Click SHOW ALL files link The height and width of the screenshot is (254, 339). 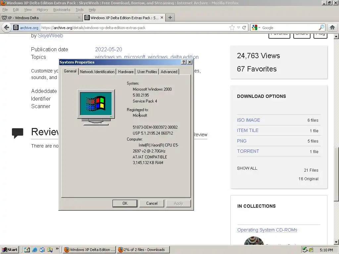coord(247,168)
